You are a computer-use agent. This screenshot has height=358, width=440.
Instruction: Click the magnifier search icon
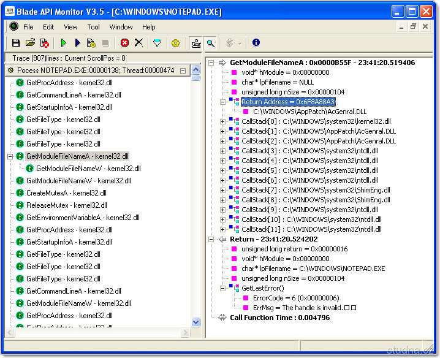coord(210,43)
